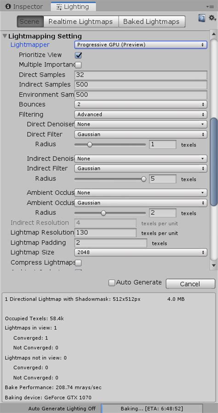
Task: Switch to Realtime Lightmaps view
Action: coord(80,22)
